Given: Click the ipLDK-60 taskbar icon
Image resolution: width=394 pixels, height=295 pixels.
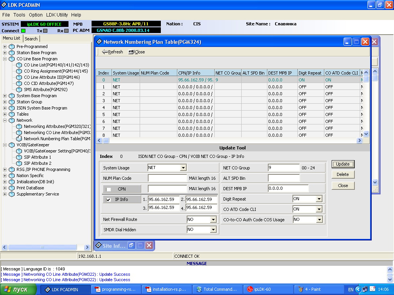Looking at the screenshot, I should (x=250, y=289).
